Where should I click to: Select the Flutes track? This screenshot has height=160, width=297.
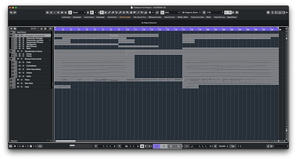[x=29, y=54]
